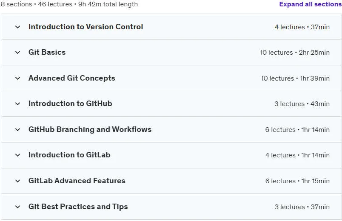The width and height of the screenshot is (342, 221).
Task: Expand the Introduction to GitLab chevron
Action: pyautogui.click(x=18, y=155)
